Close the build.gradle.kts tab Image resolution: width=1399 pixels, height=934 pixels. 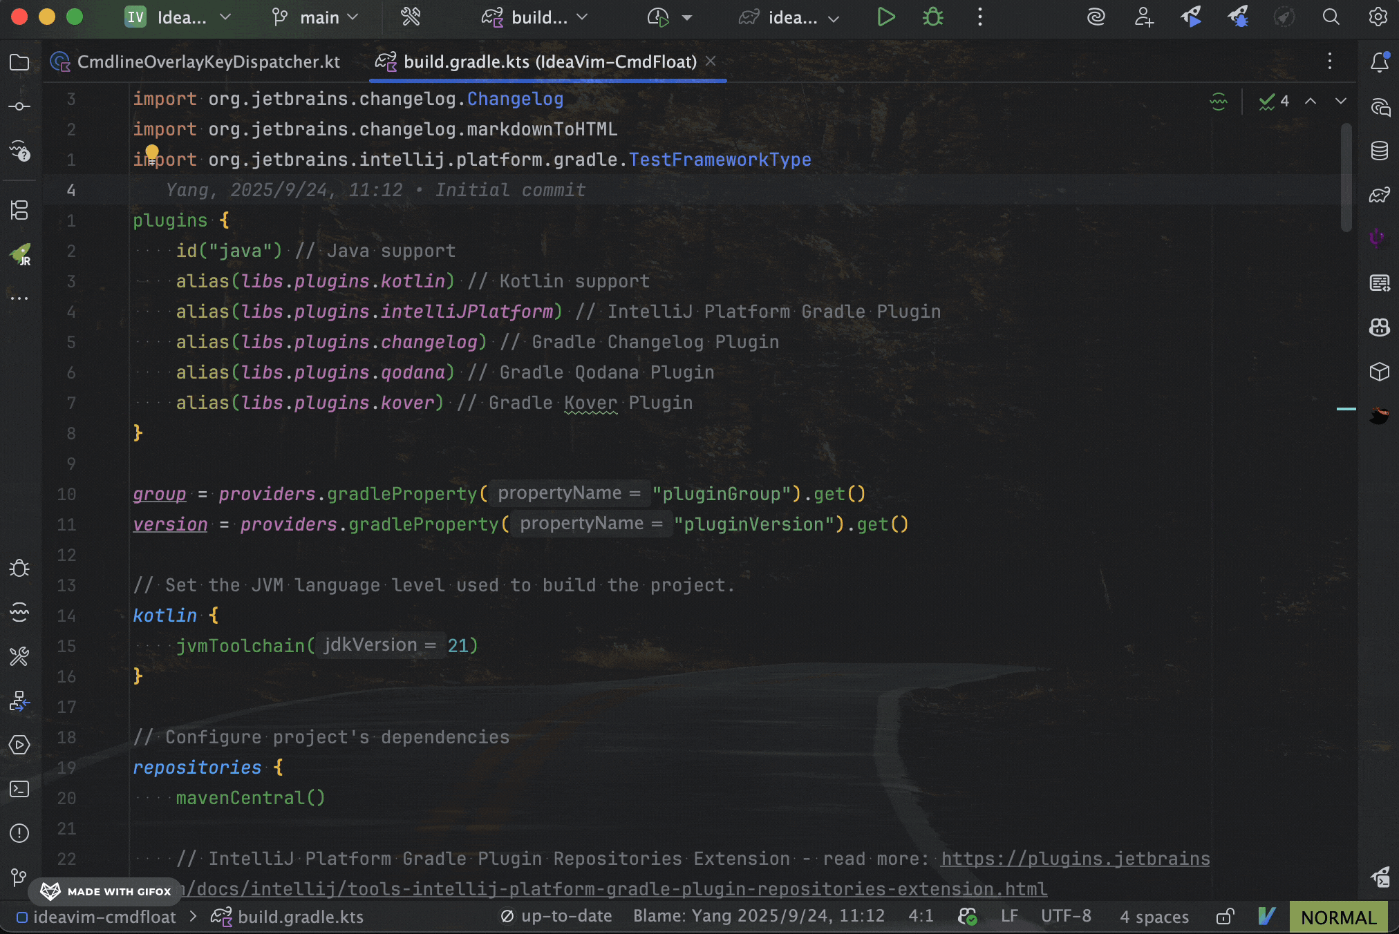(711, 61)
